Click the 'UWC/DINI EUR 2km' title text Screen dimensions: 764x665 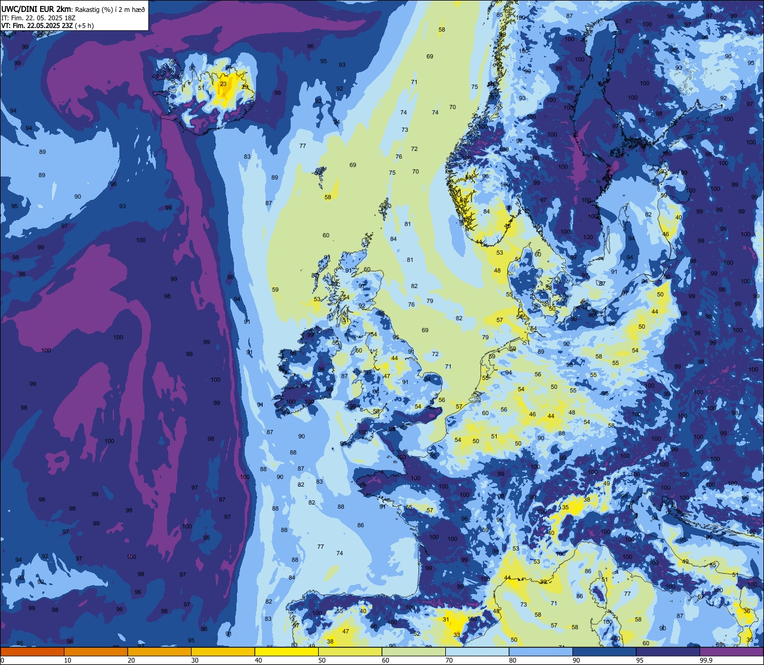(x=36, y=9)
